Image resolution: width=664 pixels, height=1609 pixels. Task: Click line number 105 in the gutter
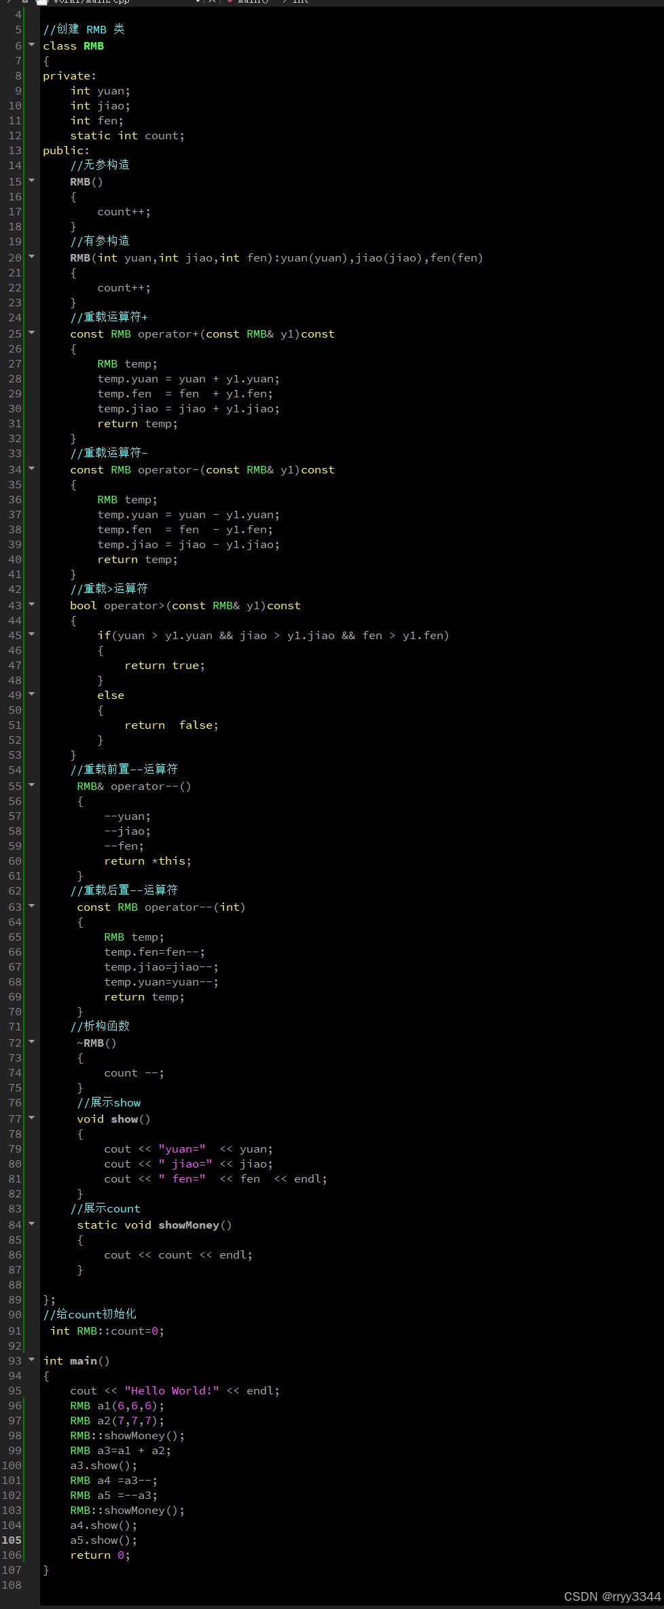(x=12, y=1540)
